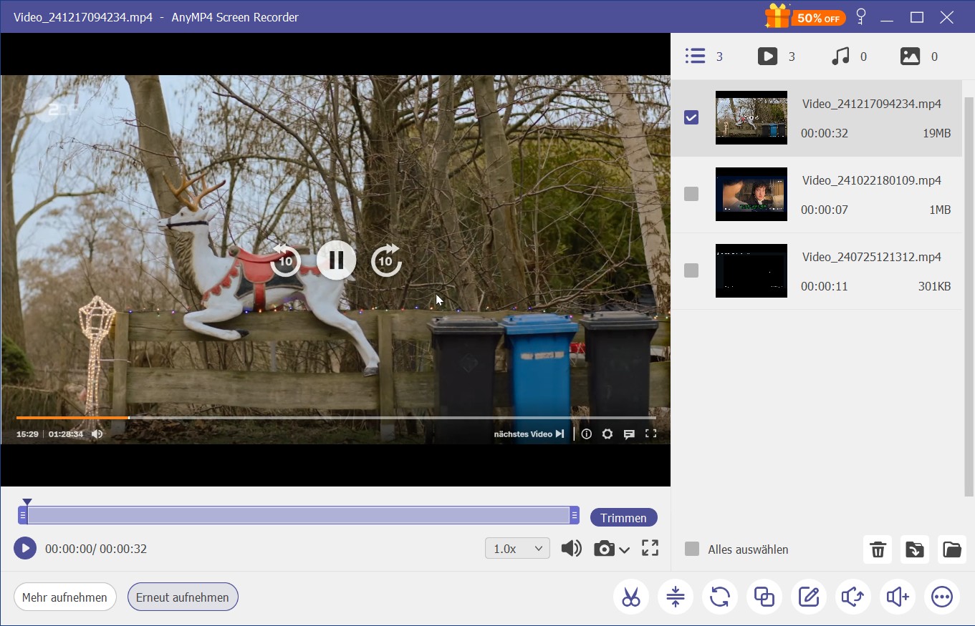The width and height of the screenshot is (975, 626).
Task: Check the Video_240725121312.mp4 checkbox
Action: 691,270
